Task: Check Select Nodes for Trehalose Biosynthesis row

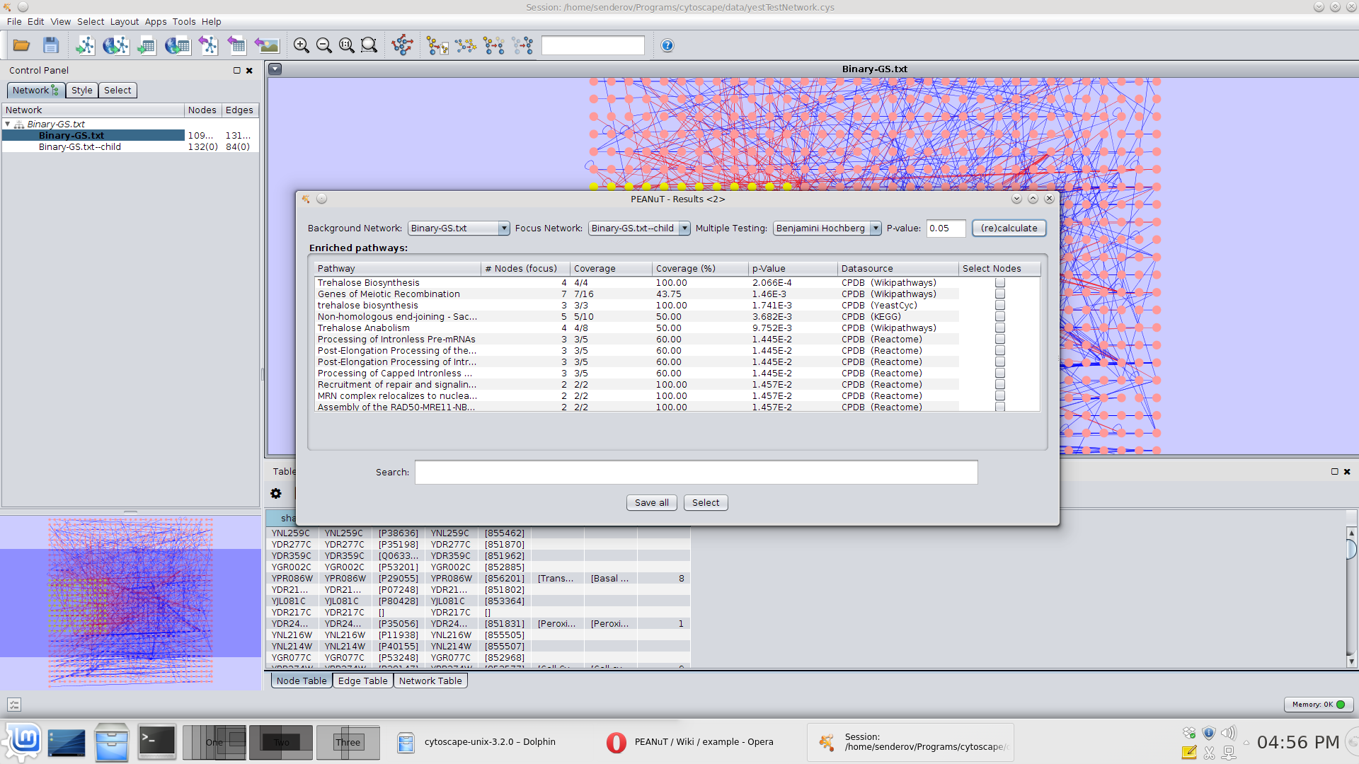Action: 1000,282
